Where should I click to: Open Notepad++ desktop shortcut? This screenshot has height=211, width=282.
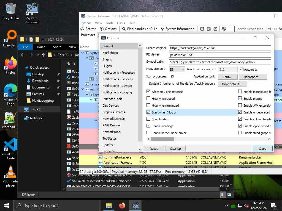(x=10, y=120)
